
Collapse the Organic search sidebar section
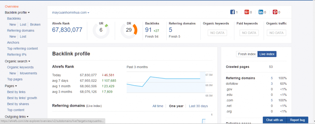click(x=17, y=61)
